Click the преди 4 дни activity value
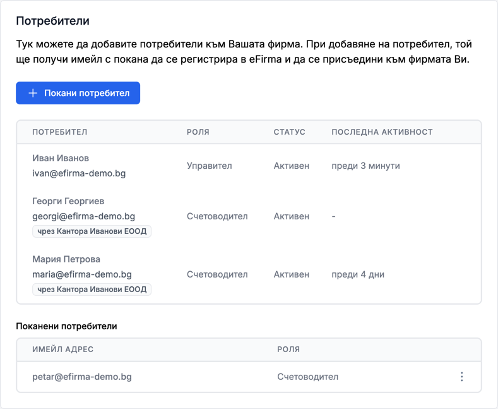This screenshot has height=409, width=498. point(358,274)
